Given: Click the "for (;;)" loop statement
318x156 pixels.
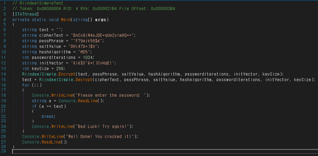Looking at the screenshot, I should pyautogui.click(x=32, y=85).
